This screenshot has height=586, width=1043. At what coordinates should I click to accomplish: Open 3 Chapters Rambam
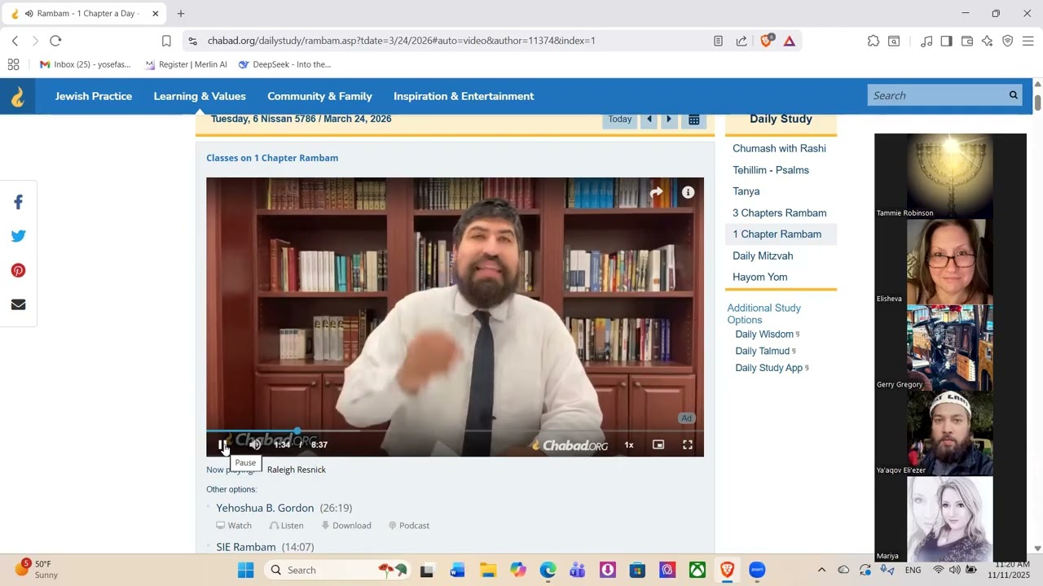point(779,213)
